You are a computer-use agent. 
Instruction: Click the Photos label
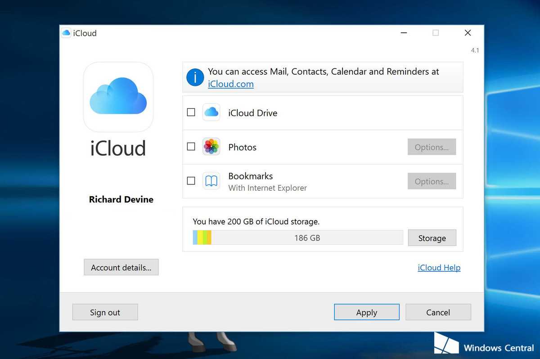243,147
